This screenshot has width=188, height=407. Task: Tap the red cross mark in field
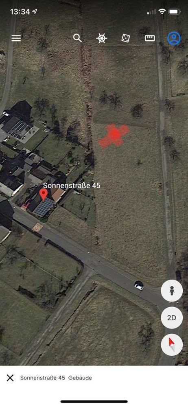114,135
